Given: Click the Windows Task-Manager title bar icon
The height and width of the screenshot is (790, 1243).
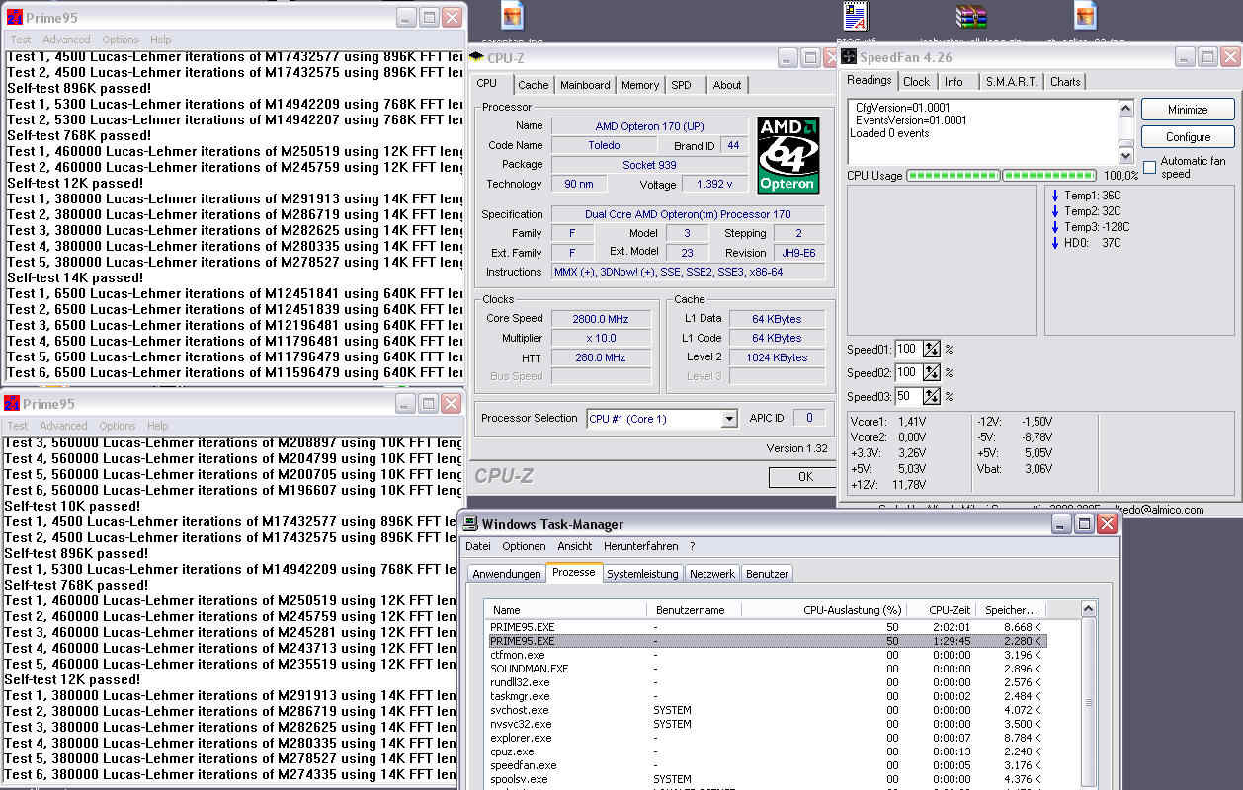Looking at the screenshot, I should tap(471, 524).
